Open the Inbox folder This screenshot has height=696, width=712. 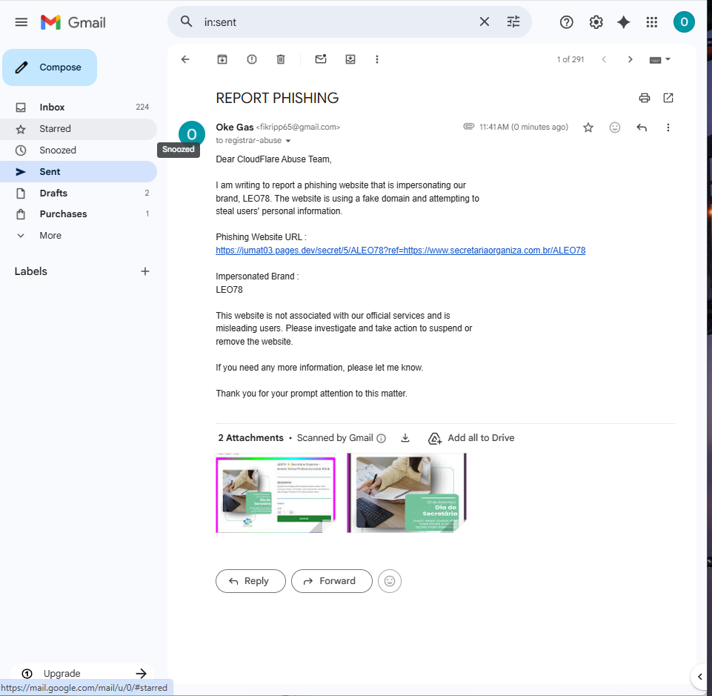pyautogui.click(x=78, y=107)
